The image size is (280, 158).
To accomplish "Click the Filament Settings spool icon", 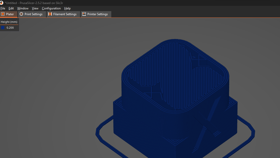I will point(50,14).
